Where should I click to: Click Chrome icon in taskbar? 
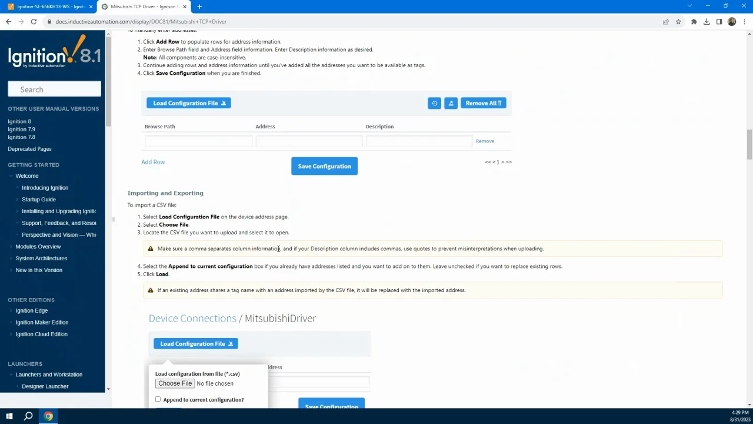tap(48, 416)
